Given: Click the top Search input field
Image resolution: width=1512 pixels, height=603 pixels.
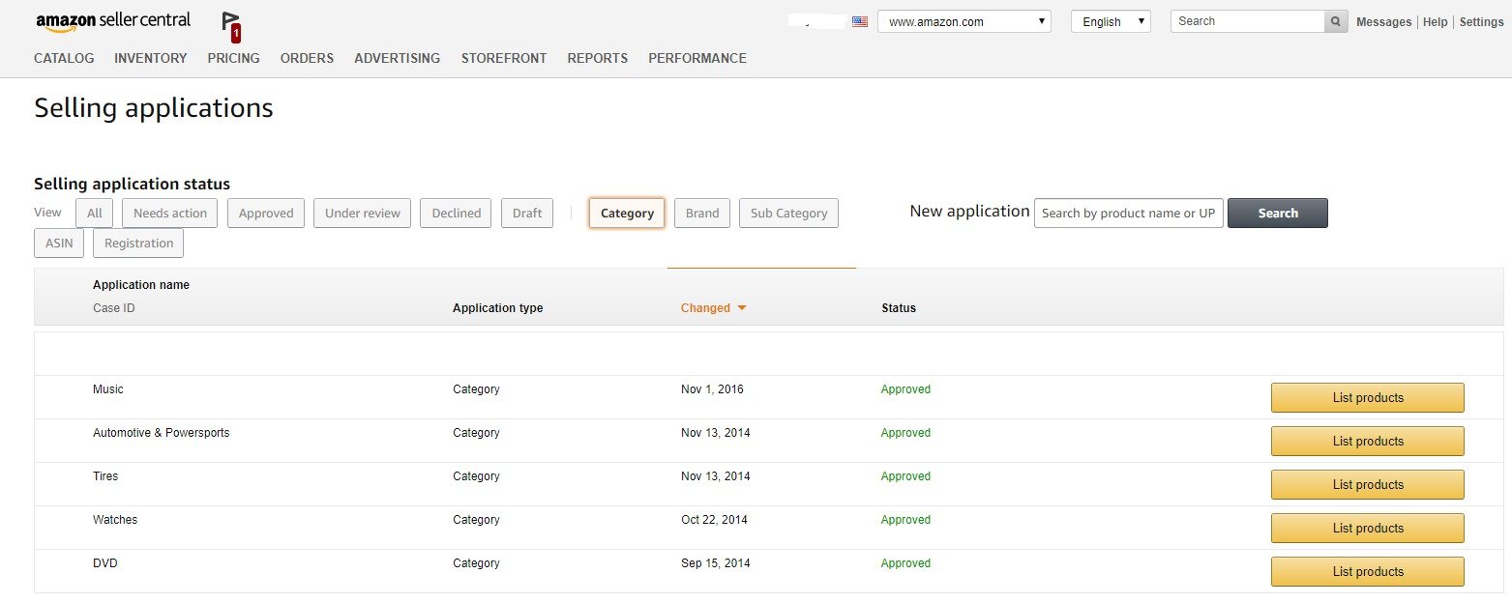Looking at the screenshot, I should point(1247,21).
